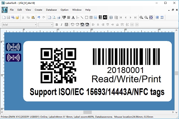Screen dimensions: 179x119
Task: Open the Database menu
Action: [x=51, y=10]
